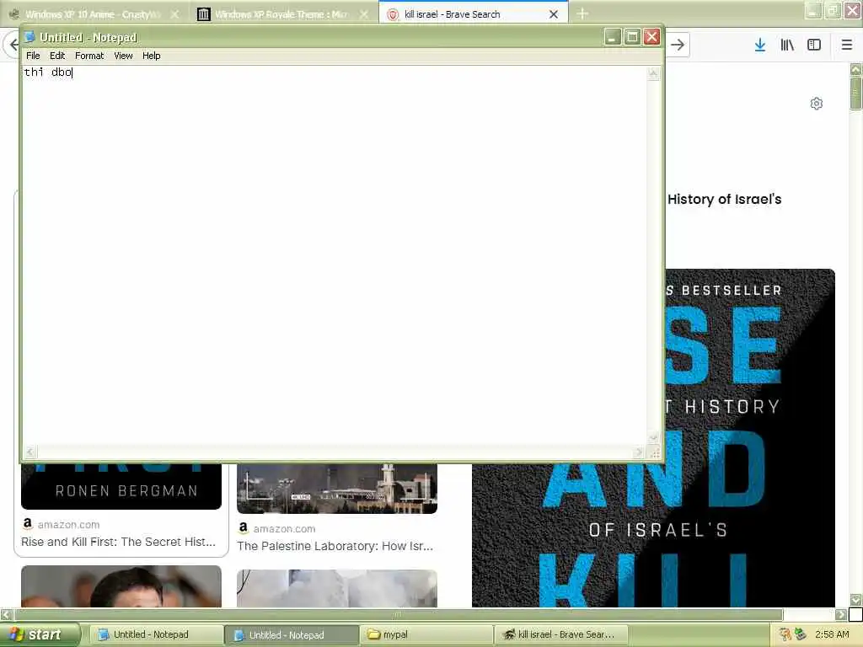
Task: Close the Windows XP 10 Anime tab
Action: [175, 14]
